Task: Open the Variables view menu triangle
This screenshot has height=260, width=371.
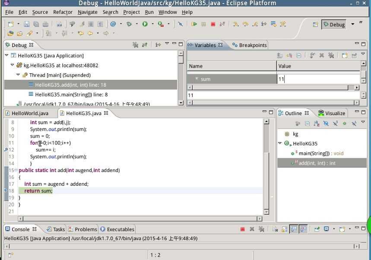Action: [x=363, y=54]
